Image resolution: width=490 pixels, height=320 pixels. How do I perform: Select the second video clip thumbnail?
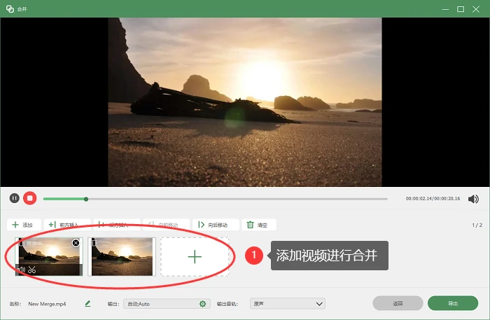tap(122, 256)
